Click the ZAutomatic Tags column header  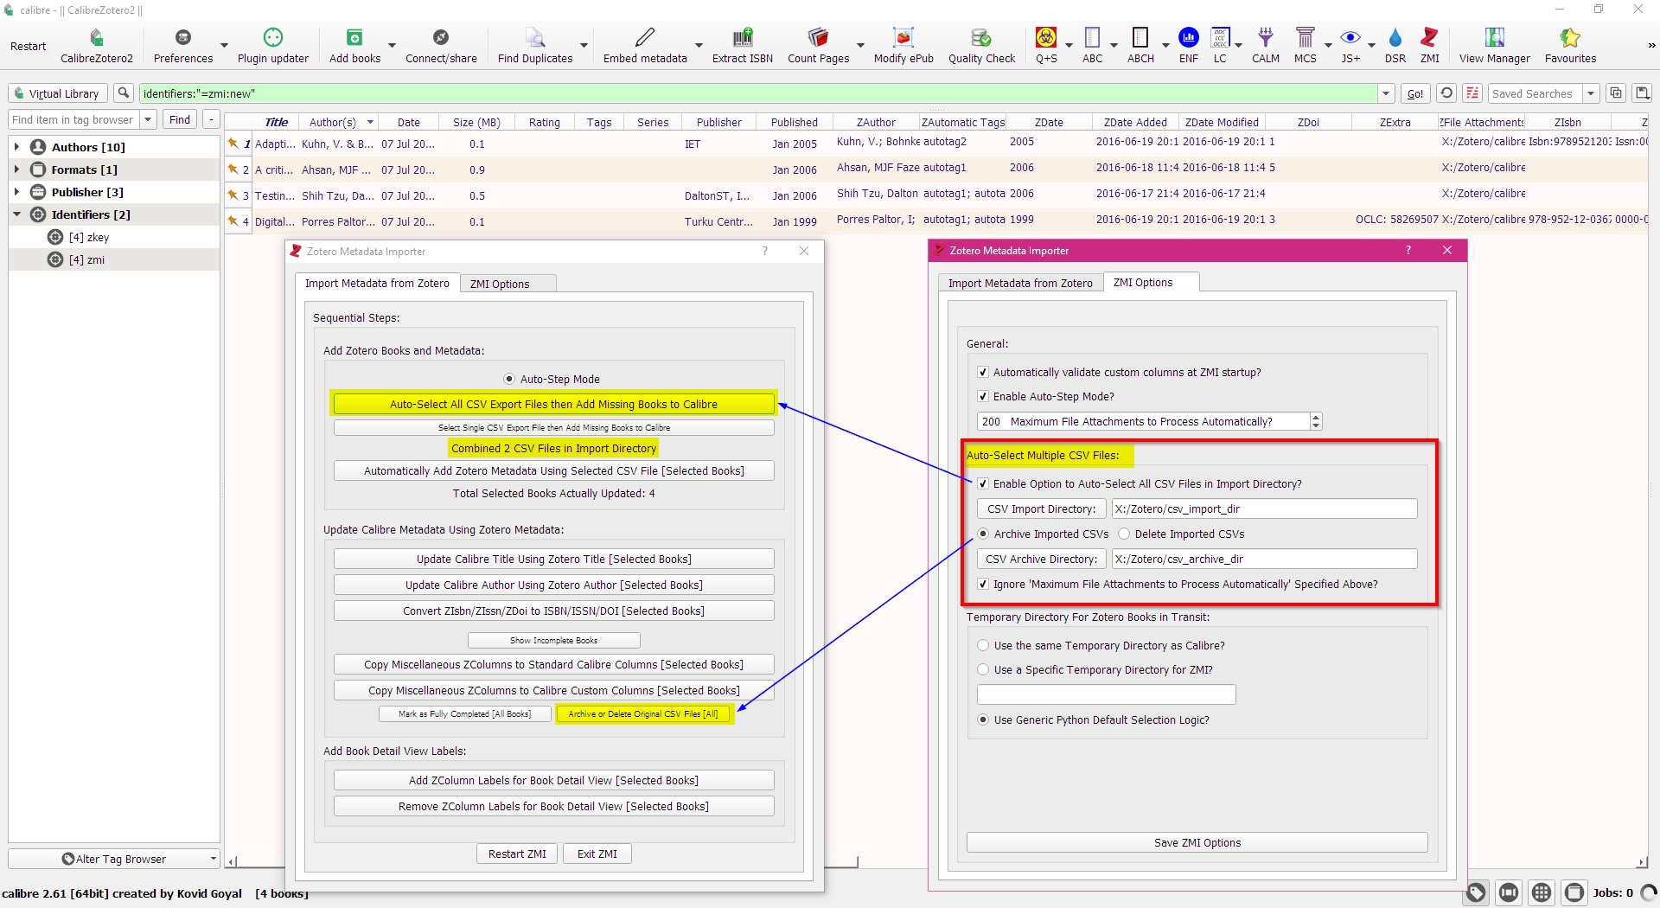point(963,123)
